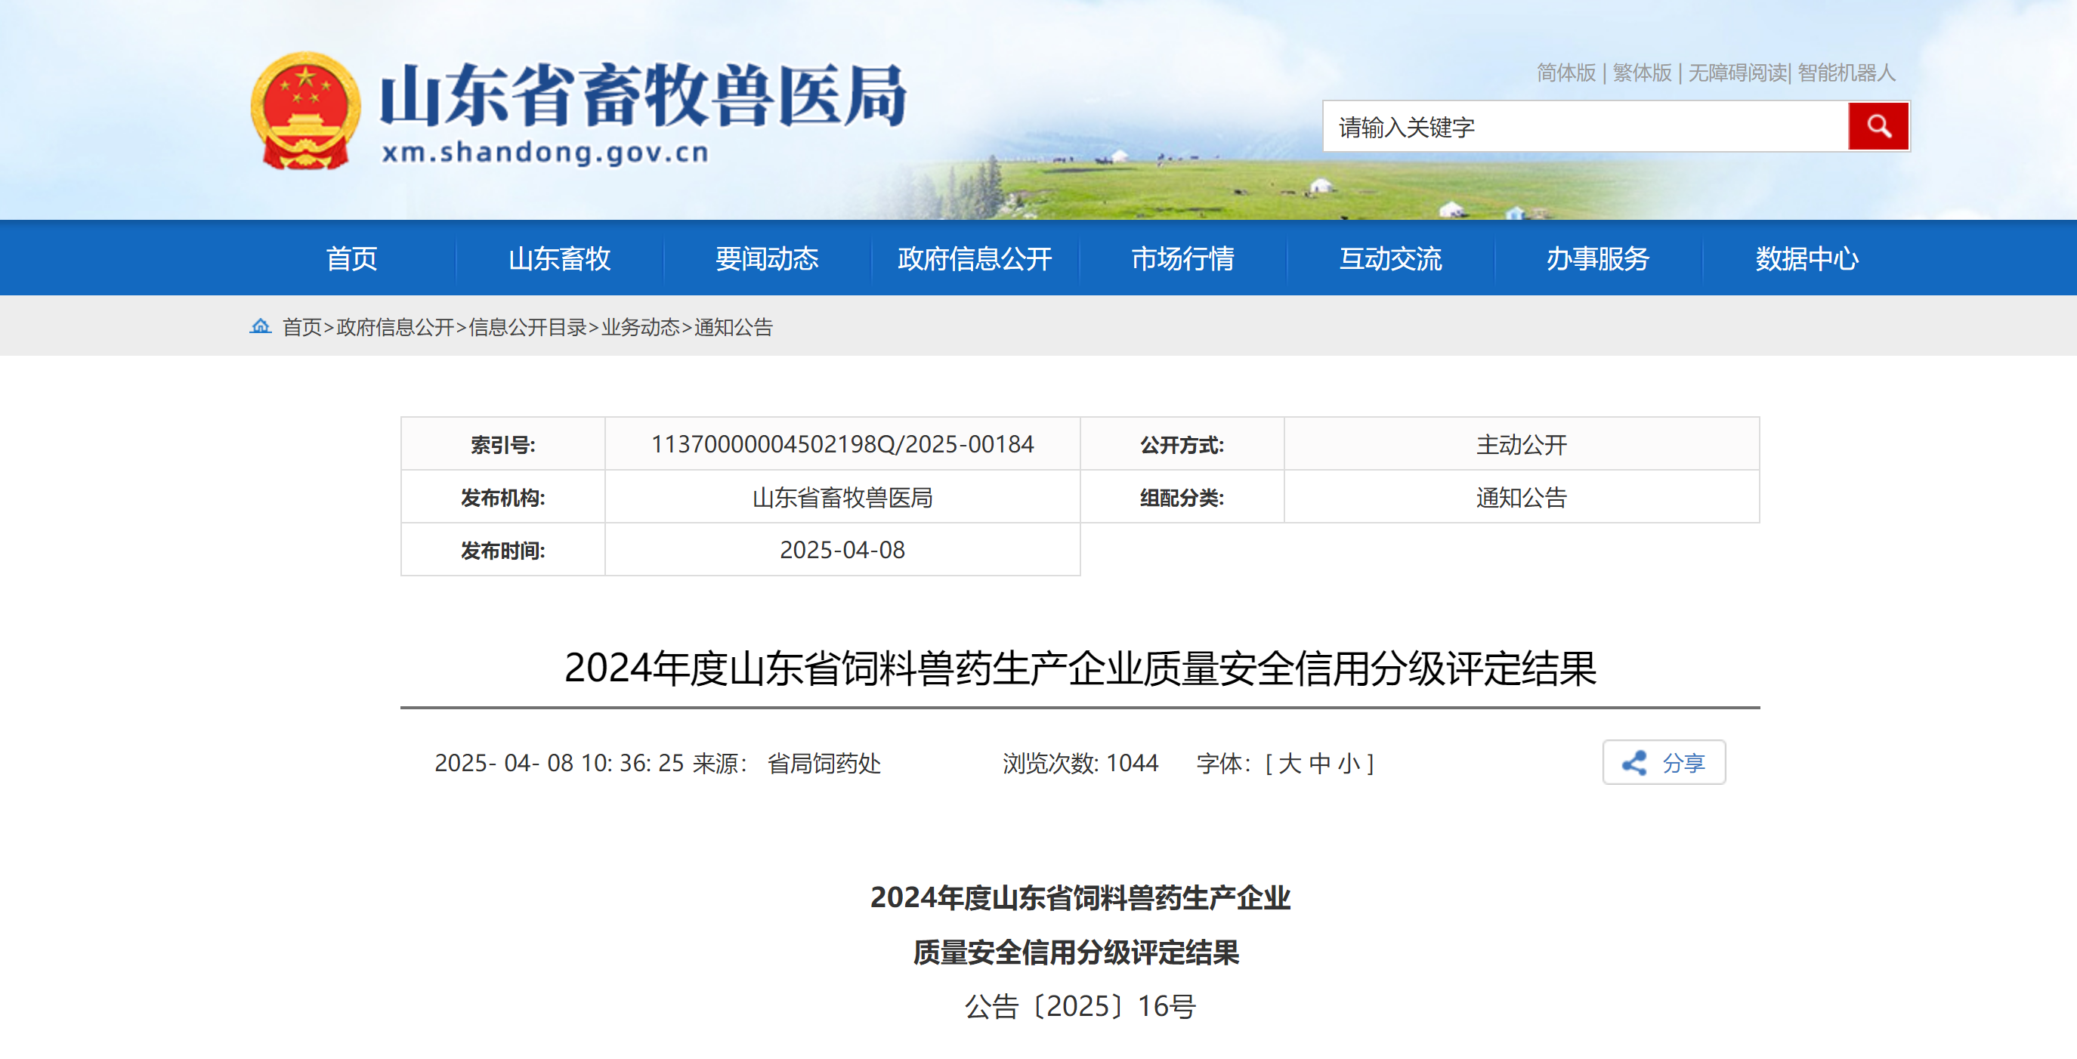
Task: Open 数据中心 navigation item
Action: 1806,258
